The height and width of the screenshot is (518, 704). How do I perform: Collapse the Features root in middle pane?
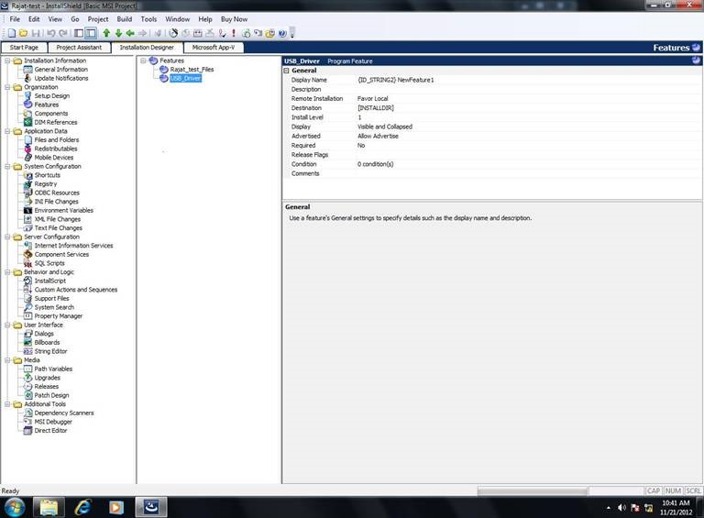[x=143, y=61]
